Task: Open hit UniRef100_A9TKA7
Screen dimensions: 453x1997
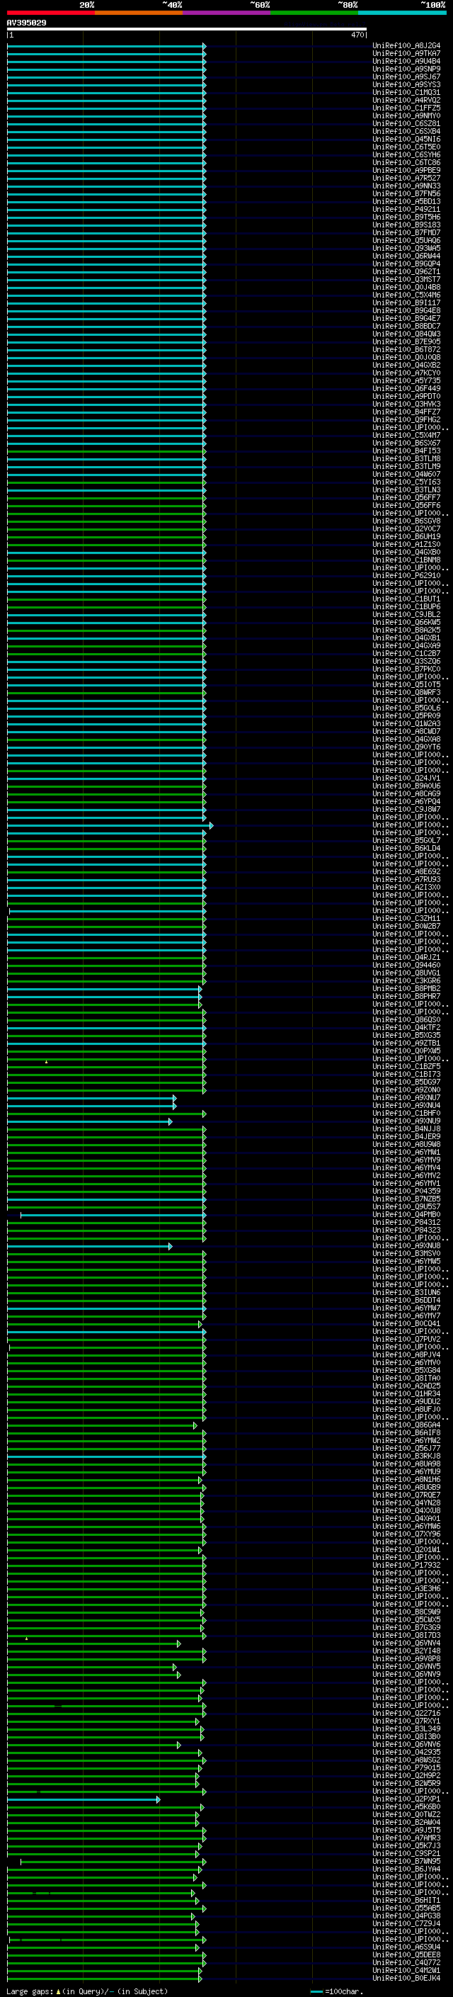Action: (406, 54)
